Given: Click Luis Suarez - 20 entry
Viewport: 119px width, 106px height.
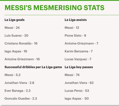Looking at the screenshot, I should [16, 36].
